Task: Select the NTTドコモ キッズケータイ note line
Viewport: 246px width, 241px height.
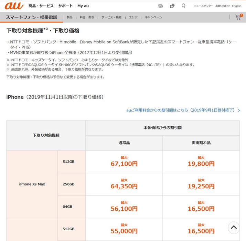Action: pyautogui.click(x=67, y=60)
